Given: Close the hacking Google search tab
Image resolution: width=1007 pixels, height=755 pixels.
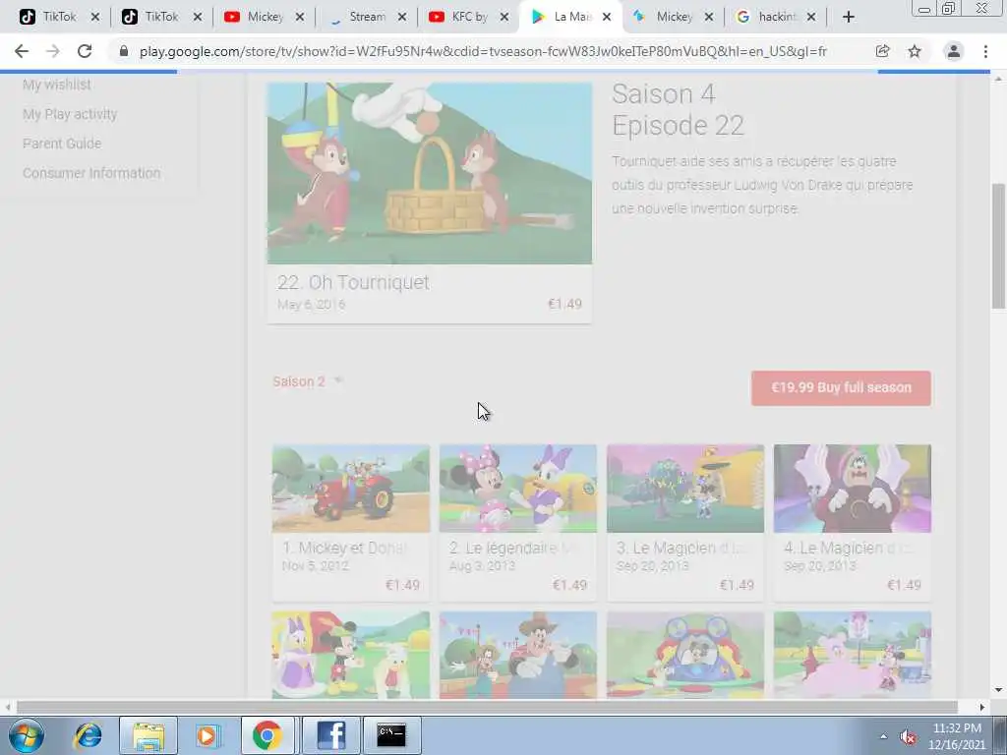Looking at the screenshot, I should point(811,17).
